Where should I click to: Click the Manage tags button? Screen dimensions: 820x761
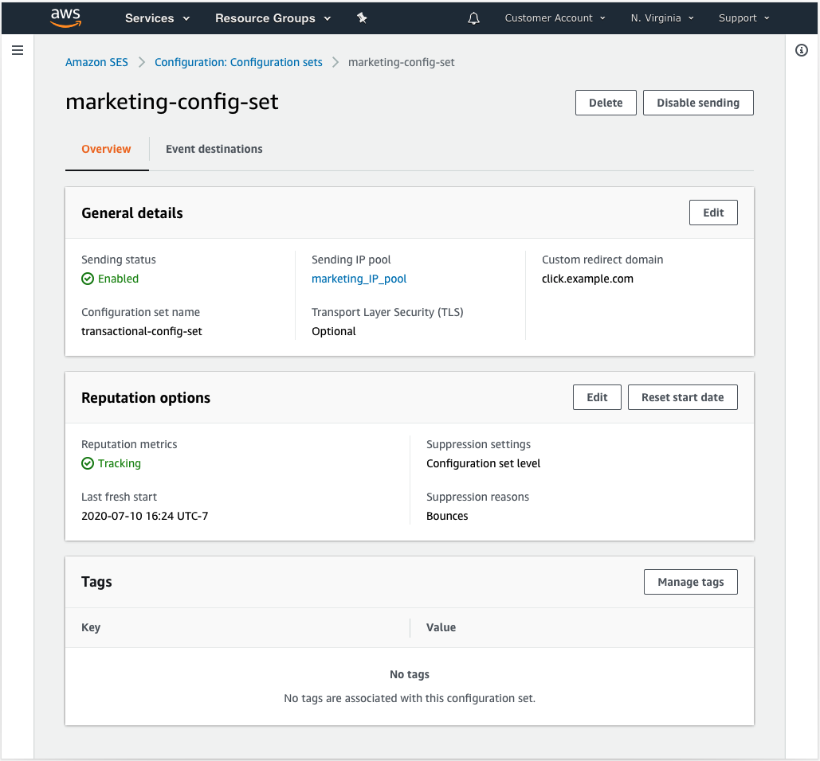(691, 582)
